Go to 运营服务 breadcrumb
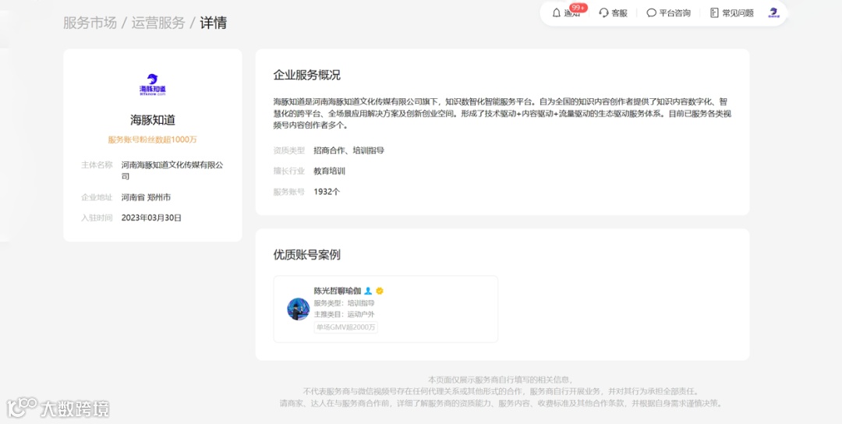Screen dimensions: 842x424 [157, 23]
